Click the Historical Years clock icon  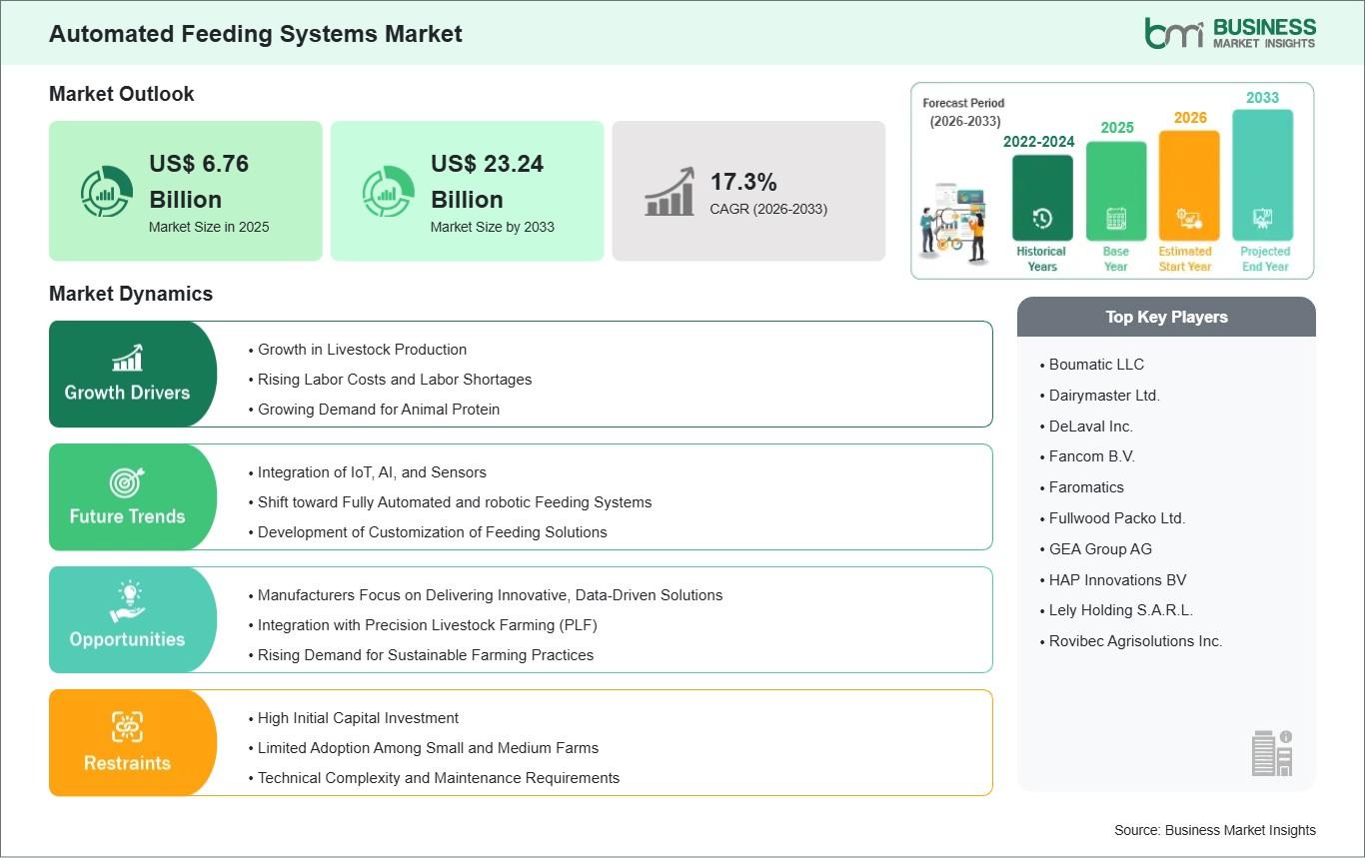point(1041,218)
